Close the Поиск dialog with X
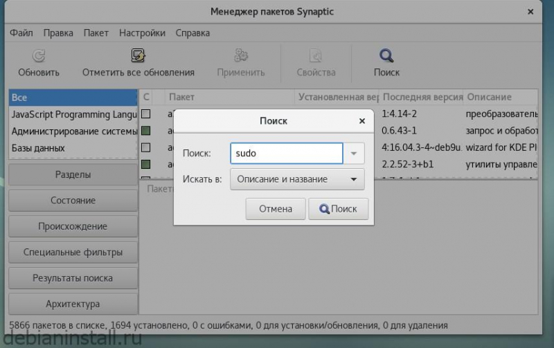This screenshot has height=348, width=554. (361, 120)
